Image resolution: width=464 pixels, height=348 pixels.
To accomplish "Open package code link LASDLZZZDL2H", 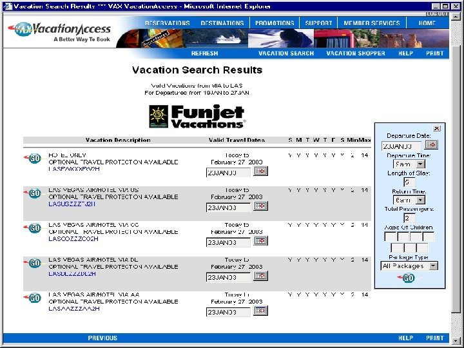I will (72, 274).
